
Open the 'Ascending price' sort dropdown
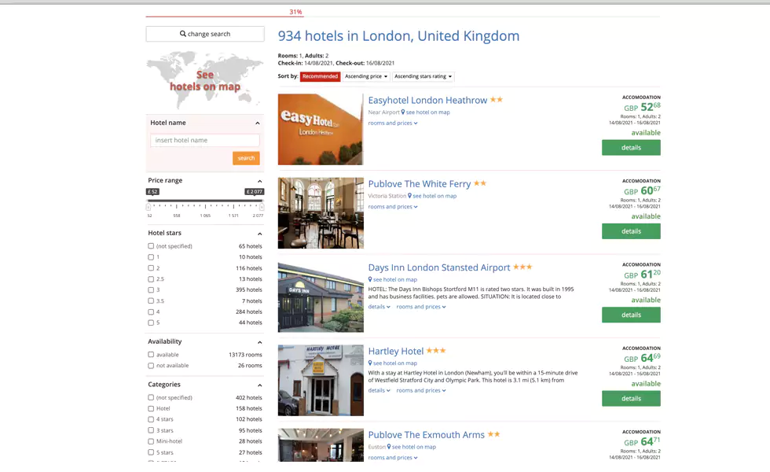click(x=365, y=76)
